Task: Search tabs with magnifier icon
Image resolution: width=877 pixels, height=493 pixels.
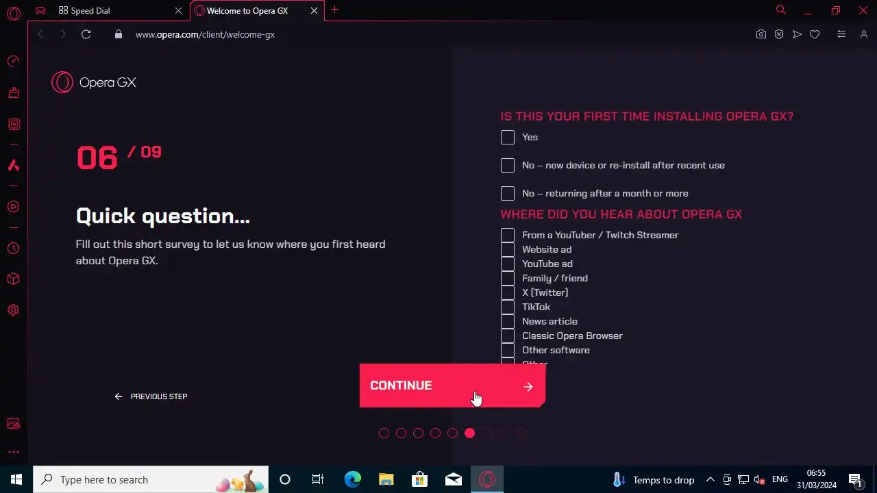Action: point(780,10)
